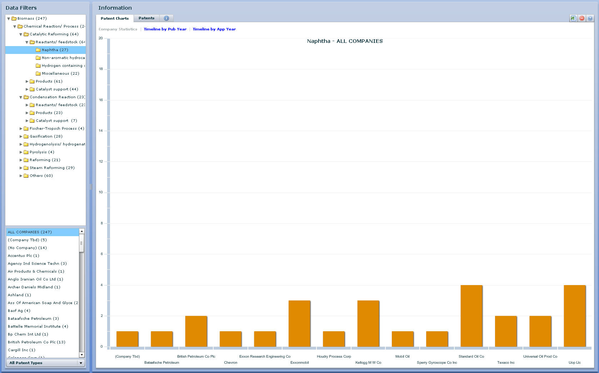This screenshot has height=373, width=599.
Task: Click the Uop Llc orange bar
Action: coord(574,316)
